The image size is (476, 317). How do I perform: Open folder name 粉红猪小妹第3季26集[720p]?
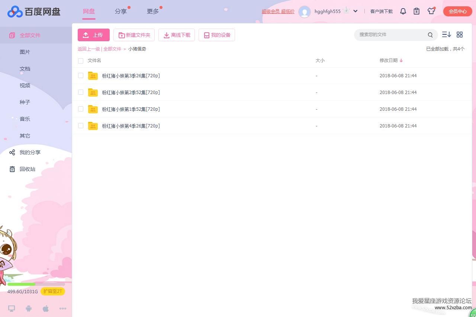(131, 76)
